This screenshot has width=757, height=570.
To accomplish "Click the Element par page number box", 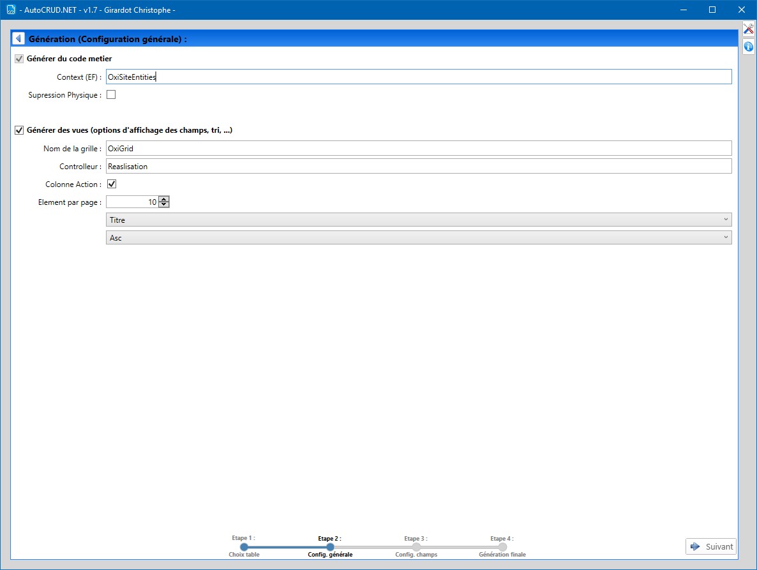I will coord(132,202).
